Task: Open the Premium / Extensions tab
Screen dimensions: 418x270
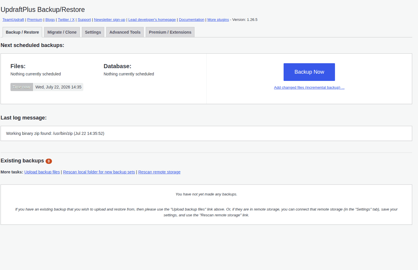Action: tap(170, 32)
